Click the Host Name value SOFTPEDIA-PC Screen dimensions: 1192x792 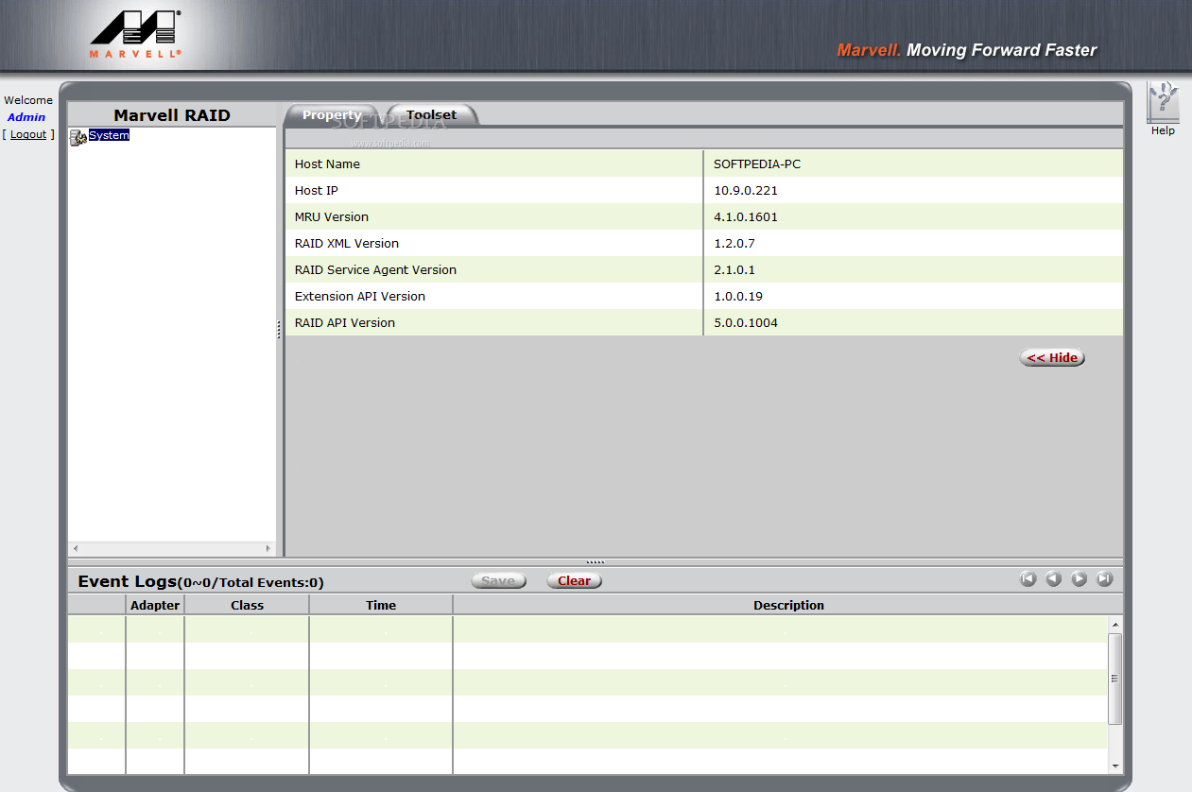coord(757,164)
